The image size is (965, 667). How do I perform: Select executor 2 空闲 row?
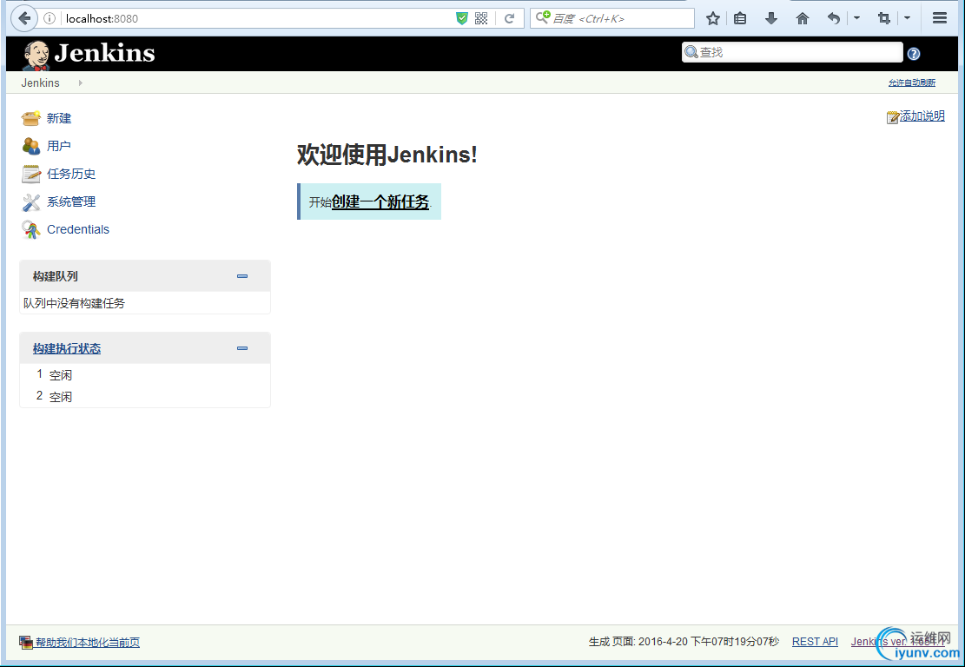click(x=145, y=396)
